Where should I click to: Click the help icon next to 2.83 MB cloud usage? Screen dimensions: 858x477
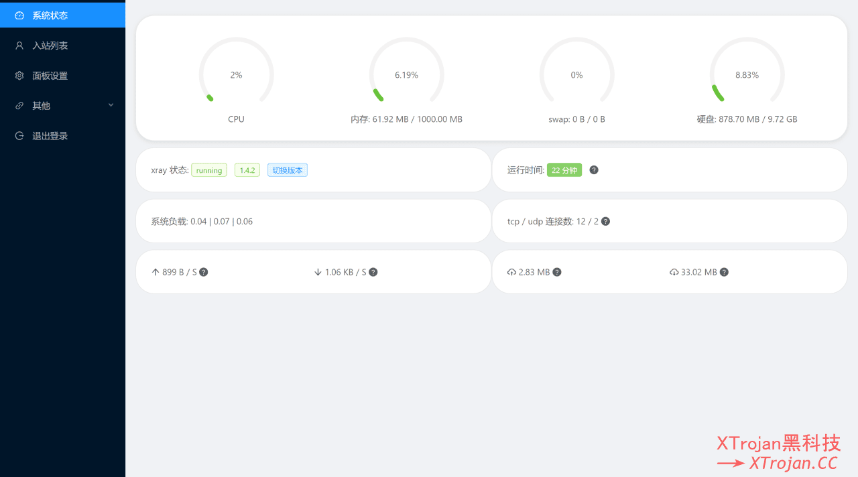tap(556, 272)
